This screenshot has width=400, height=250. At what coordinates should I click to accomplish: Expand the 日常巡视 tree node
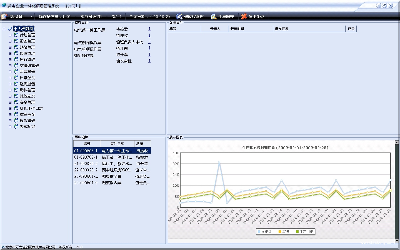coord(10,78)
